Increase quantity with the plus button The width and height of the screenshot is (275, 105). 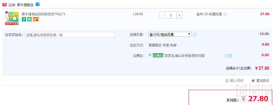point(179,15)
